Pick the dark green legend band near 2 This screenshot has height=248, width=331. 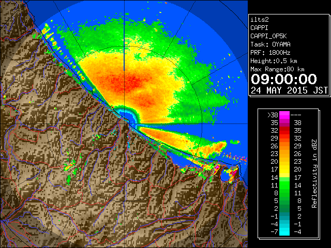coord(284,209)
